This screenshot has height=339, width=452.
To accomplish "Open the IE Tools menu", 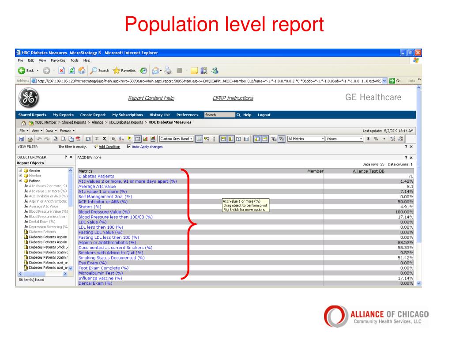I will pos(74,60).
